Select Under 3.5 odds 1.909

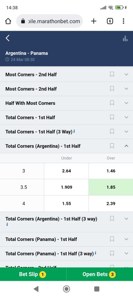66,187
